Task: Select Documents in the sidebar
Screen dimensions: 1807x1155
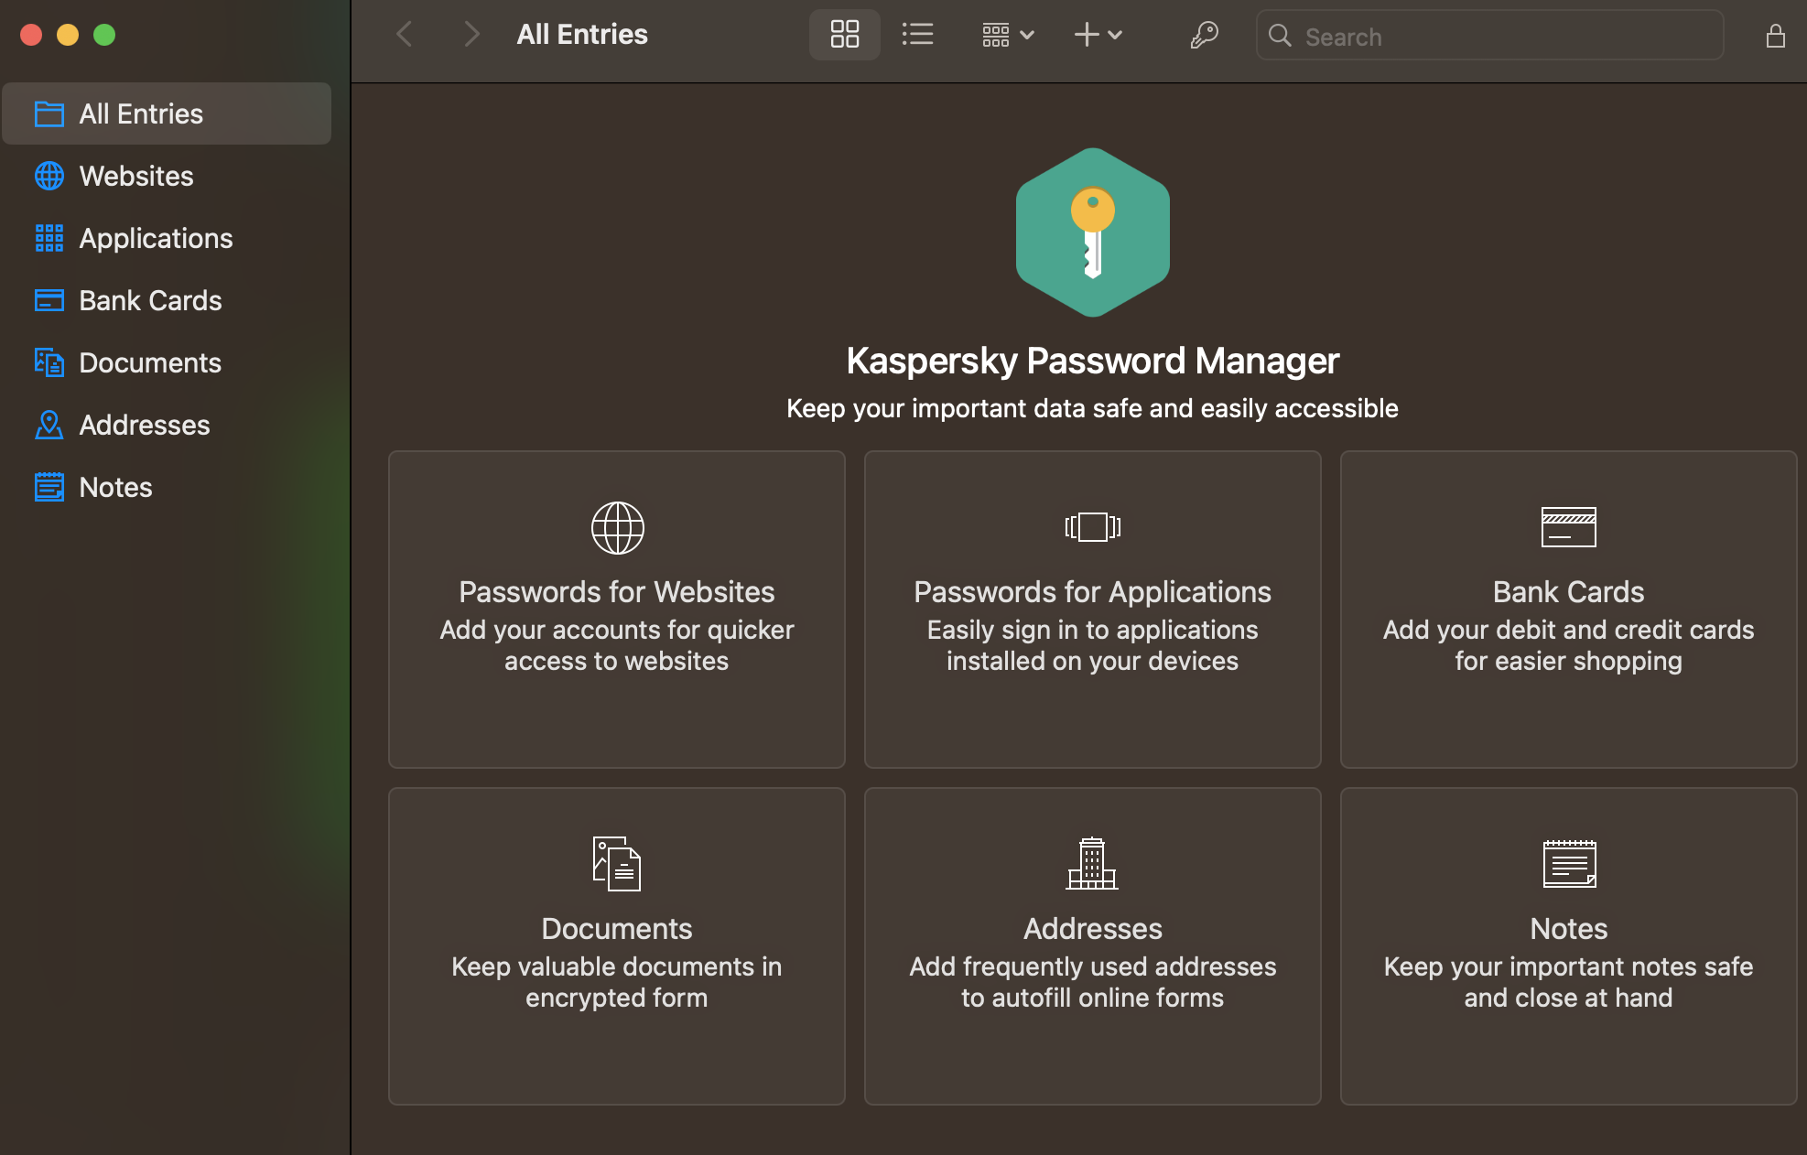Action: [168, 362]
